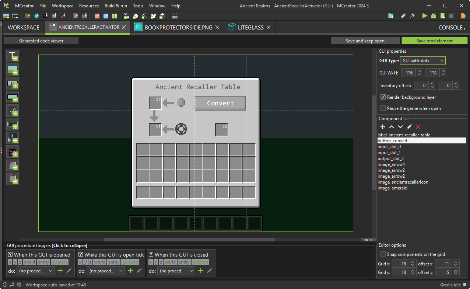Click the orange export workspace icon
The image size is (470, 289).
click(463, 16)
